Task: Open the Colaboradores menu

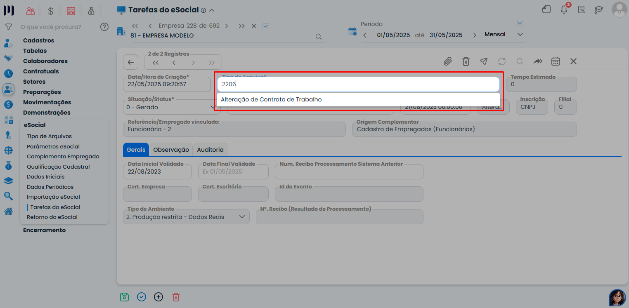Action: [45, 61]
